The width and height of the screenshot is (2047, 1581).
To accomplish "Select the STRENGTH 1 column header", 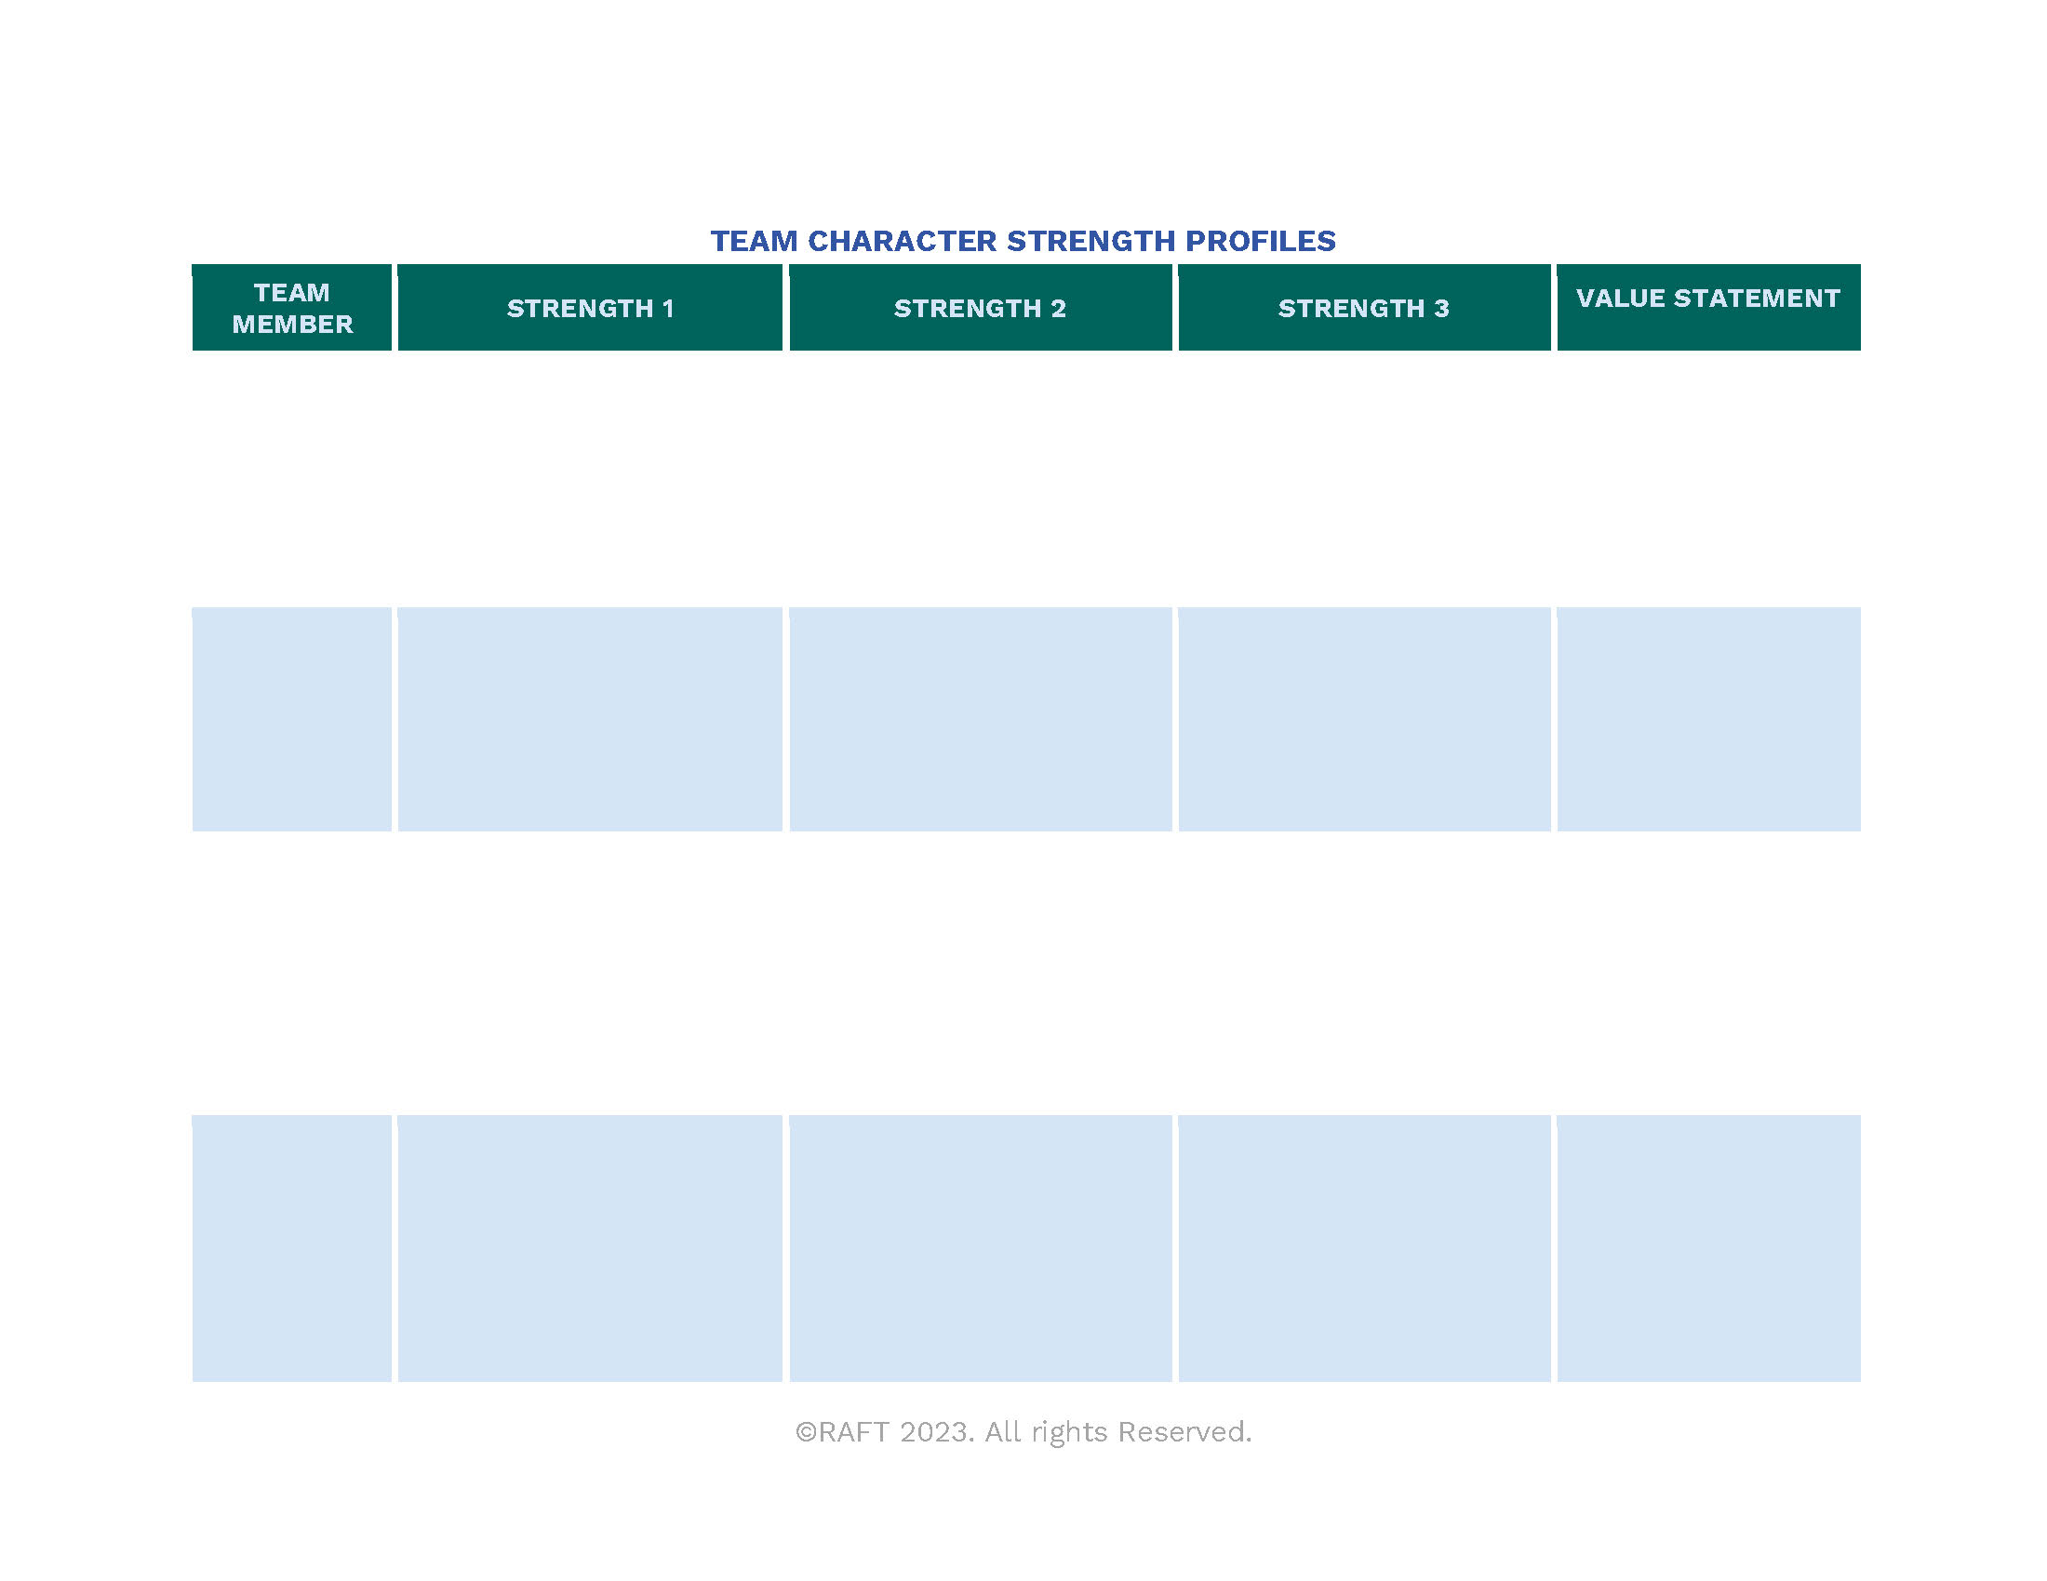I will [x=591, y=307].
